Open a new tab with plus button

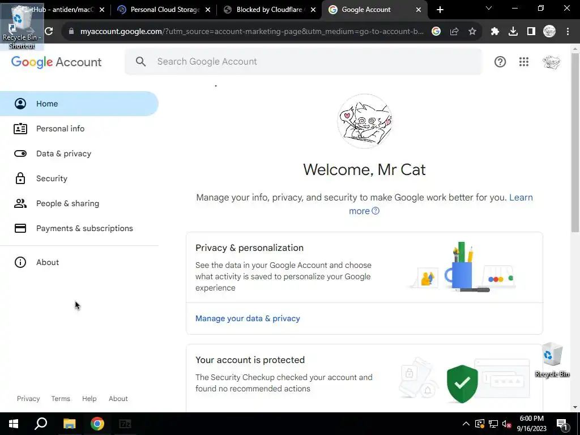pos(440,10)
